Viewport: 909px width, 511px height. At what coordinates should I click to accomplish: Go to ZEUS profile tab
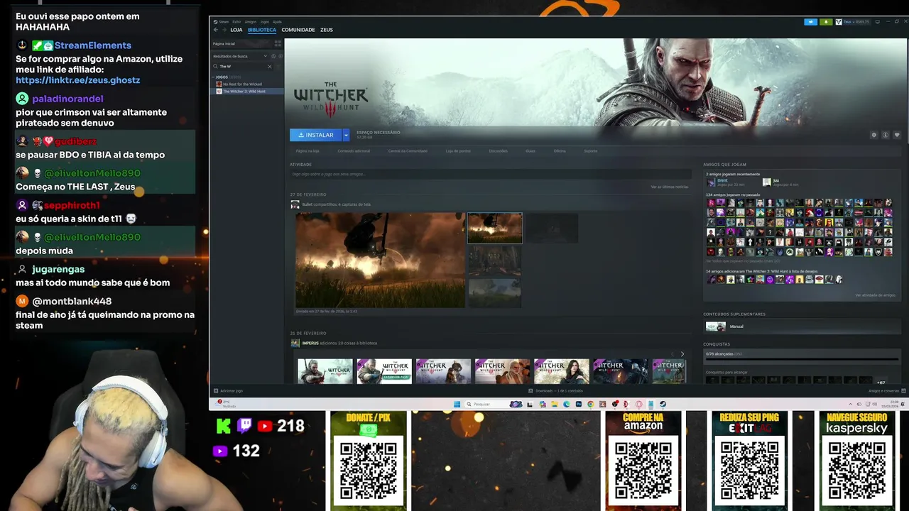327,30
